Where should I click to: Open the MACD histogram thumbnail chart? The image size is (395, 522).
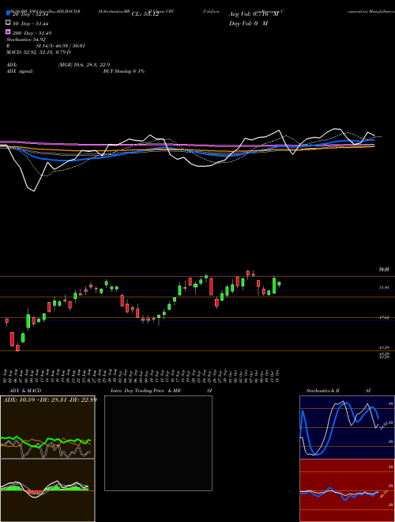pyautogui.click(x=47, y=490)
